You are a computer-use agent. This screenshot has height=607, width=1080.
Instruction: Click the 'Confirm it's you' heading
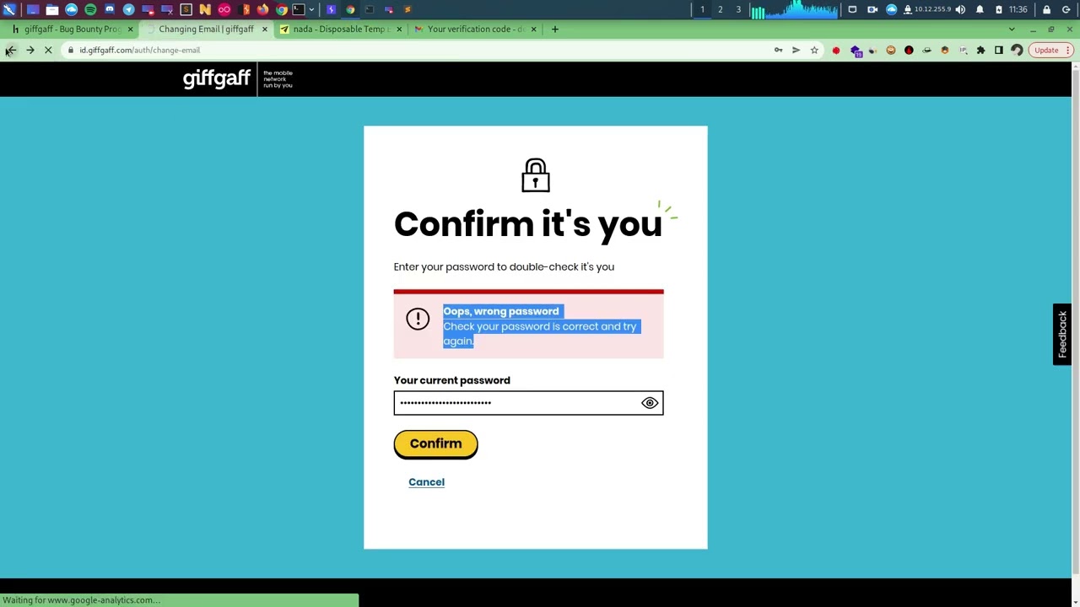[x=528, y=224]
